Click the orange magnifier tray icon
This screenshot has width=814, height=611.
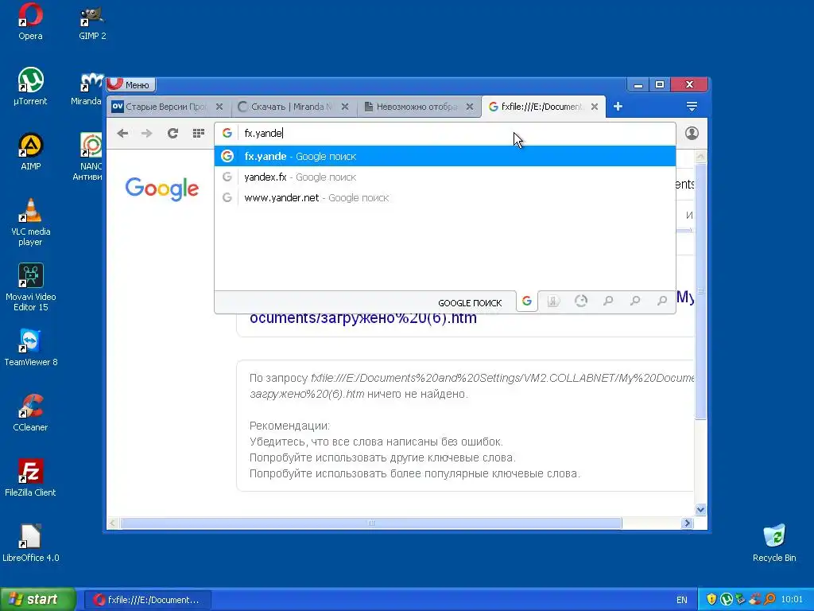769,599
